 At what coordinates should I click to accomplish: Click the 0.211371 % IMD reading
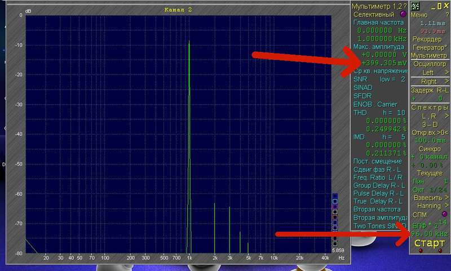[386, 153]
